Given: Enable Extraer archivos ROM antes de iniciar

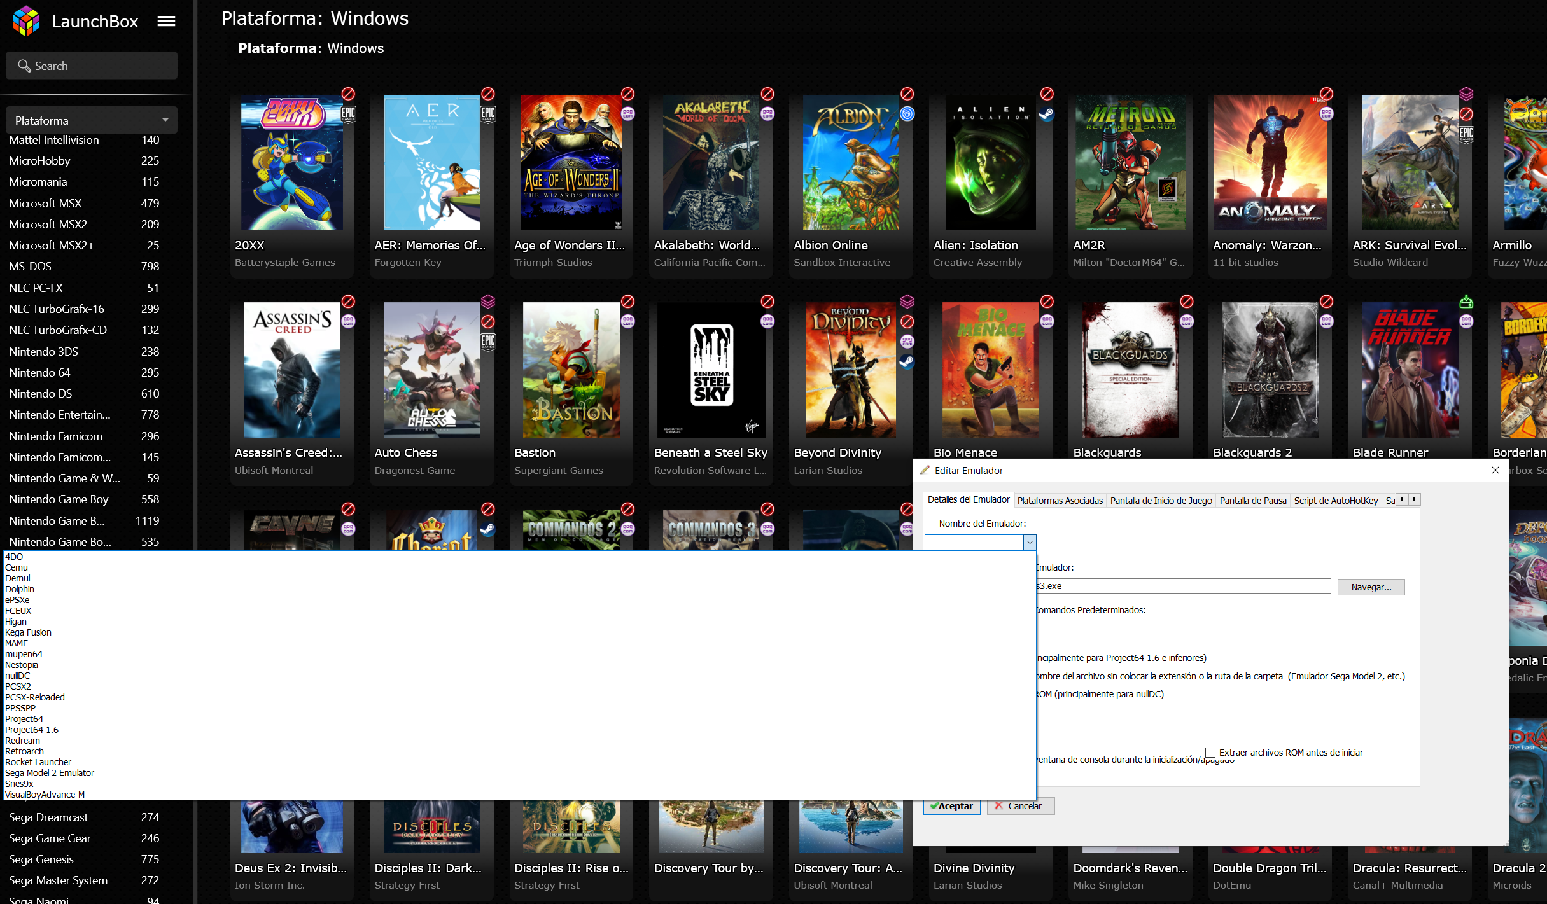Looking at the screenshot, I should (x=1210, y=753).
